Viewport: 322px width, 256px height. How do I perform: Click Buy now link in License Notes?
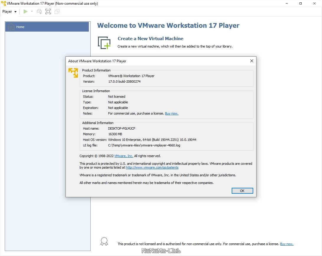point(172,113)
